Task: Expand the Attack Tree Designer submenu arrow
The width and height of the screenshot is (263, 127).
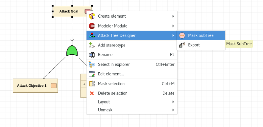Action: point(173,35)
